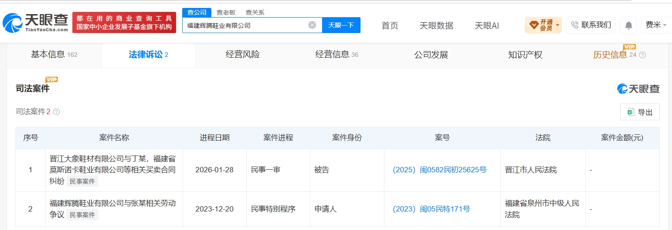
Task: Open the 知识产权 tab
Action: 525,55
